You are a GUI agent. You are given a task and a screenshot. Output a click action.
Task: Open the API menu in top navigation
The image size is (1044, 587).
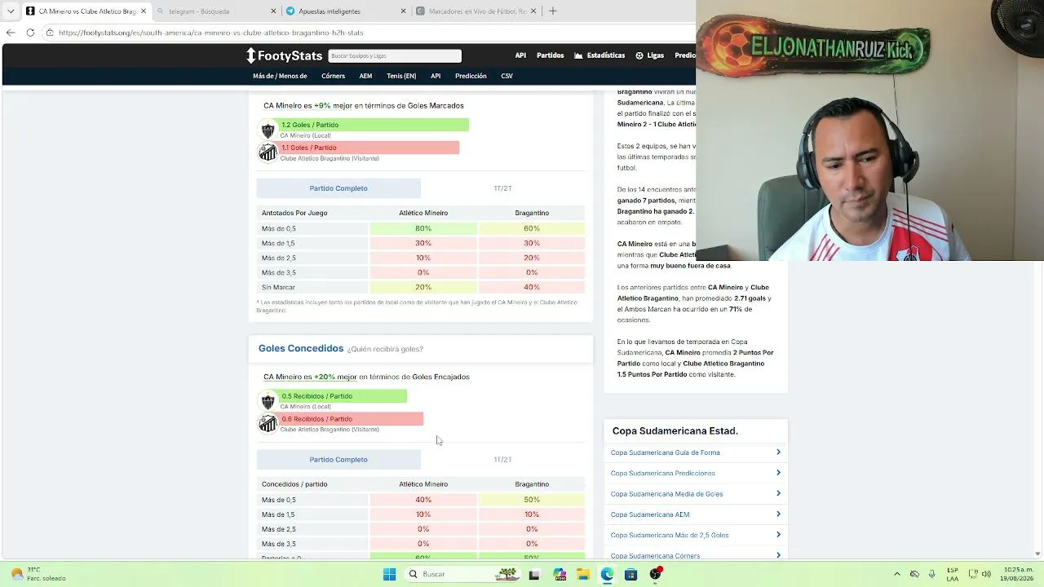[520, 55]
